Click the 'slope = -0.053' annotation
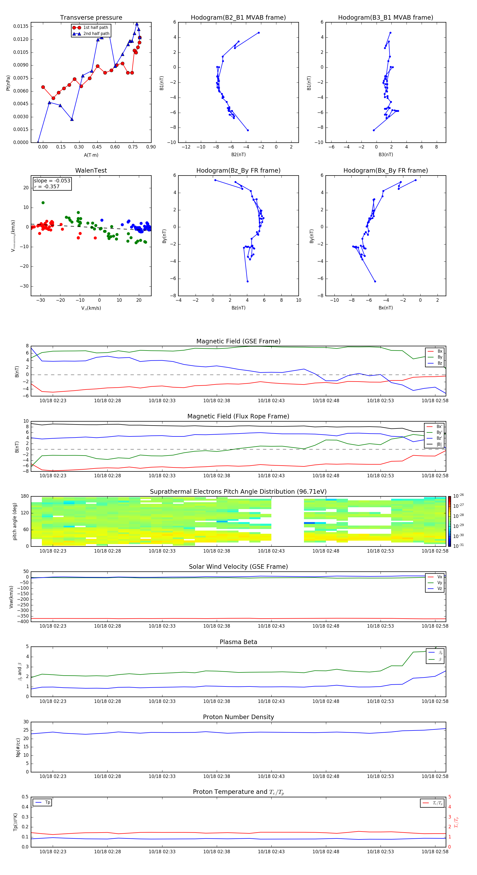The image size is (477, 875). pos(52,181)
